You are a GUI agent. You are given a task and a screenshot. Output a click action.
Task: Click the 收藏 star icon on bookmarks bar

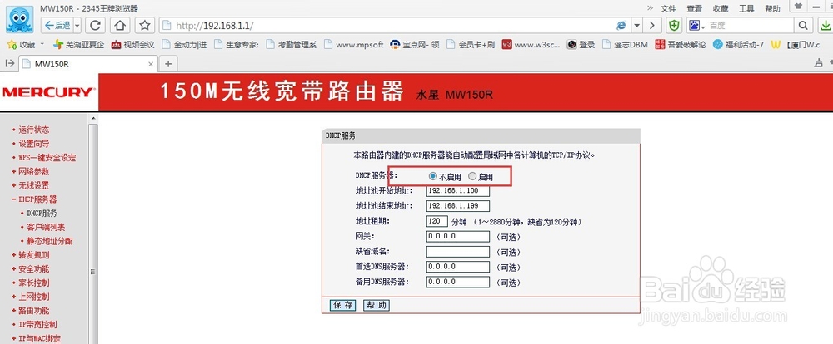pyautogui.click(x=11, y=45)
